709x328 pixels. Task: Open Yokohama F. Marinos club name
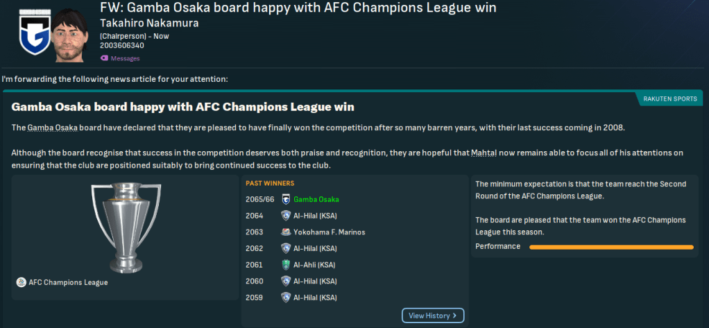330,232
